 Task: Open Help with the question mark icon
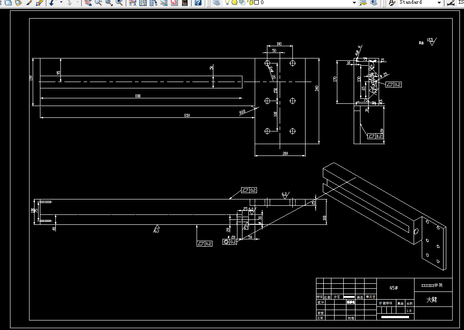coord(198,3)
